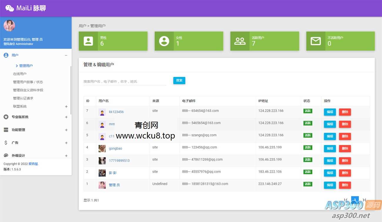
Task: Toggle 活跃 status for 管理 员 account
Action: pyautogui.click(x=308, y=184)
